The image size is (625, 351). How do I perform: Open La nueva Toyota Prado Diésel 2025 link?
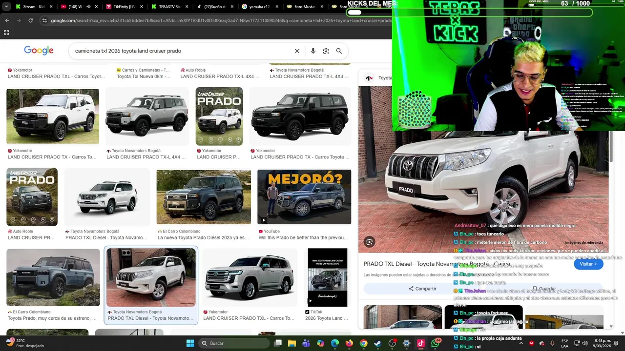[203, 238]
